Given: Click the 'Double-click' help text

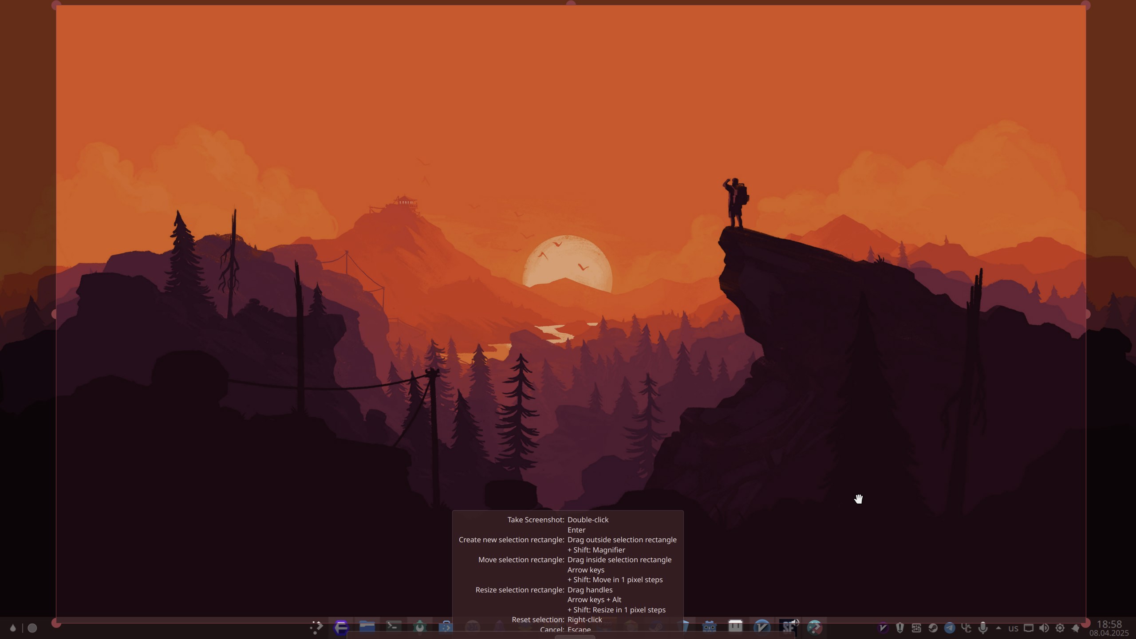Looking at the screenshot, I should click(588, 520).
